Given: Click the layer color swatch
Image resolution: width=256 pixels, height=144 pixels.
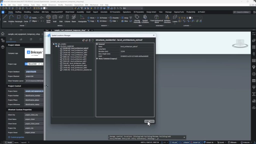Looking at the screenshot, I should [190, 18].
